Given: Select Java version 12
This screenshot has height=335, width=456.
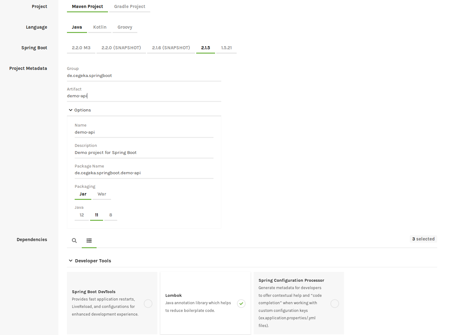Looking at the screenshot, I should click(82, 215).
